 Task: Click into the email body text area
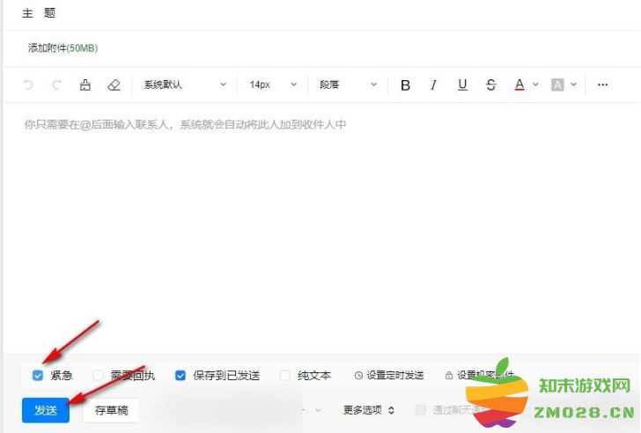coord(321,227)
